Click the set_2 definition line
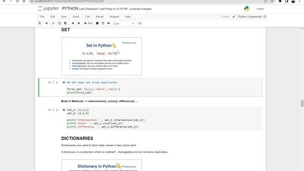Viewport: 304px width, 171px height. point(78,114)
